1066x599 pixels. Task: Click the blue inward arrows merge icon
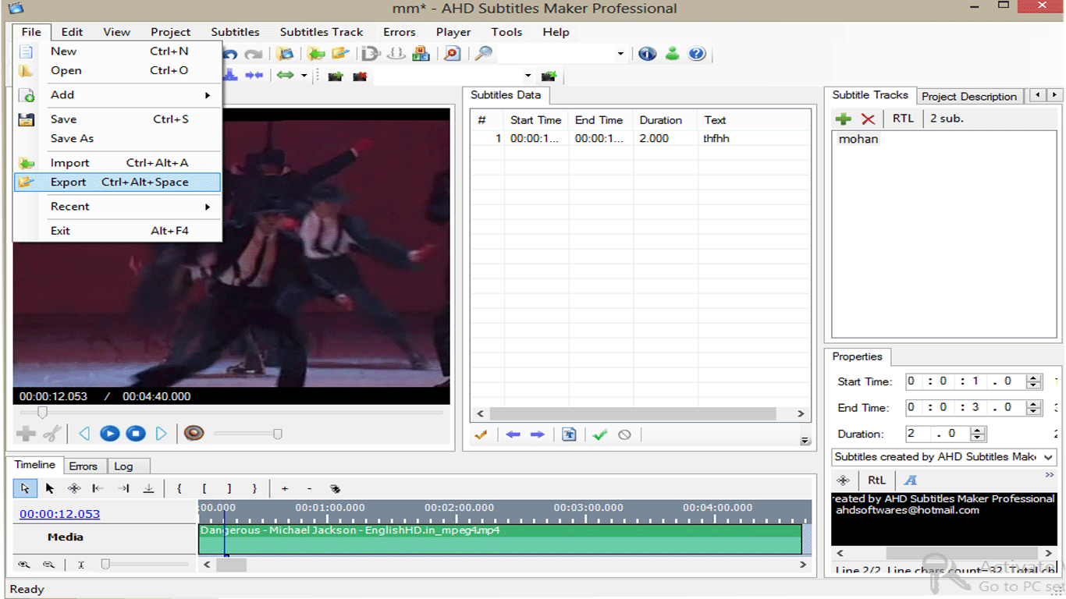[x=254, y=76]
